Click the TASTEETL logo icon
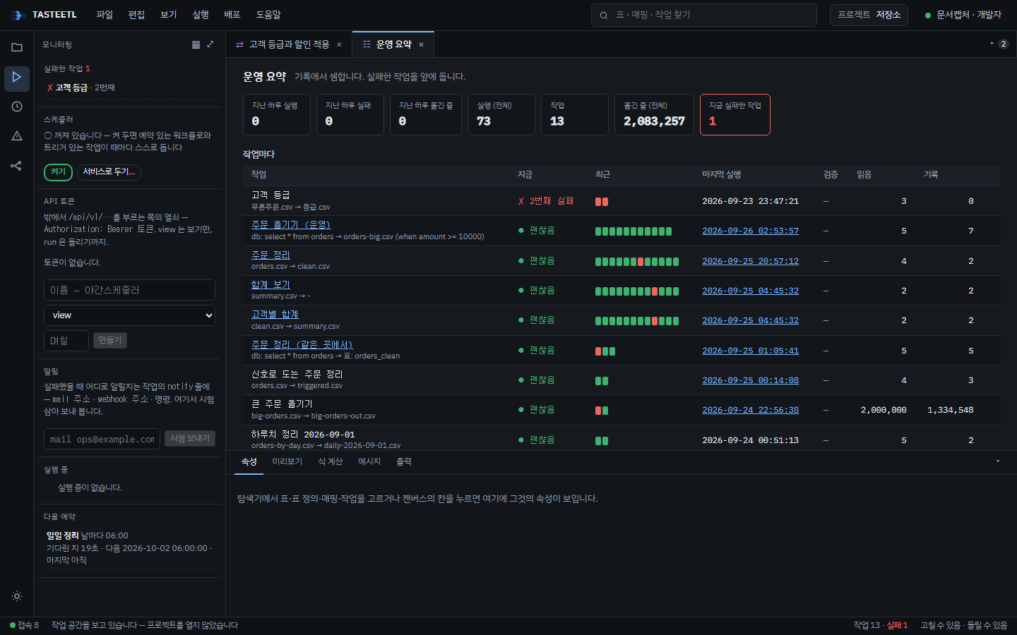This screenshot has height=635, width=1017. coord(18,15)
